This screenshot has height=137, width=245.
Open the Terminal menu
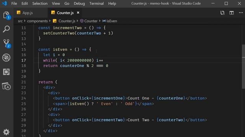click(x=96, y=3)
